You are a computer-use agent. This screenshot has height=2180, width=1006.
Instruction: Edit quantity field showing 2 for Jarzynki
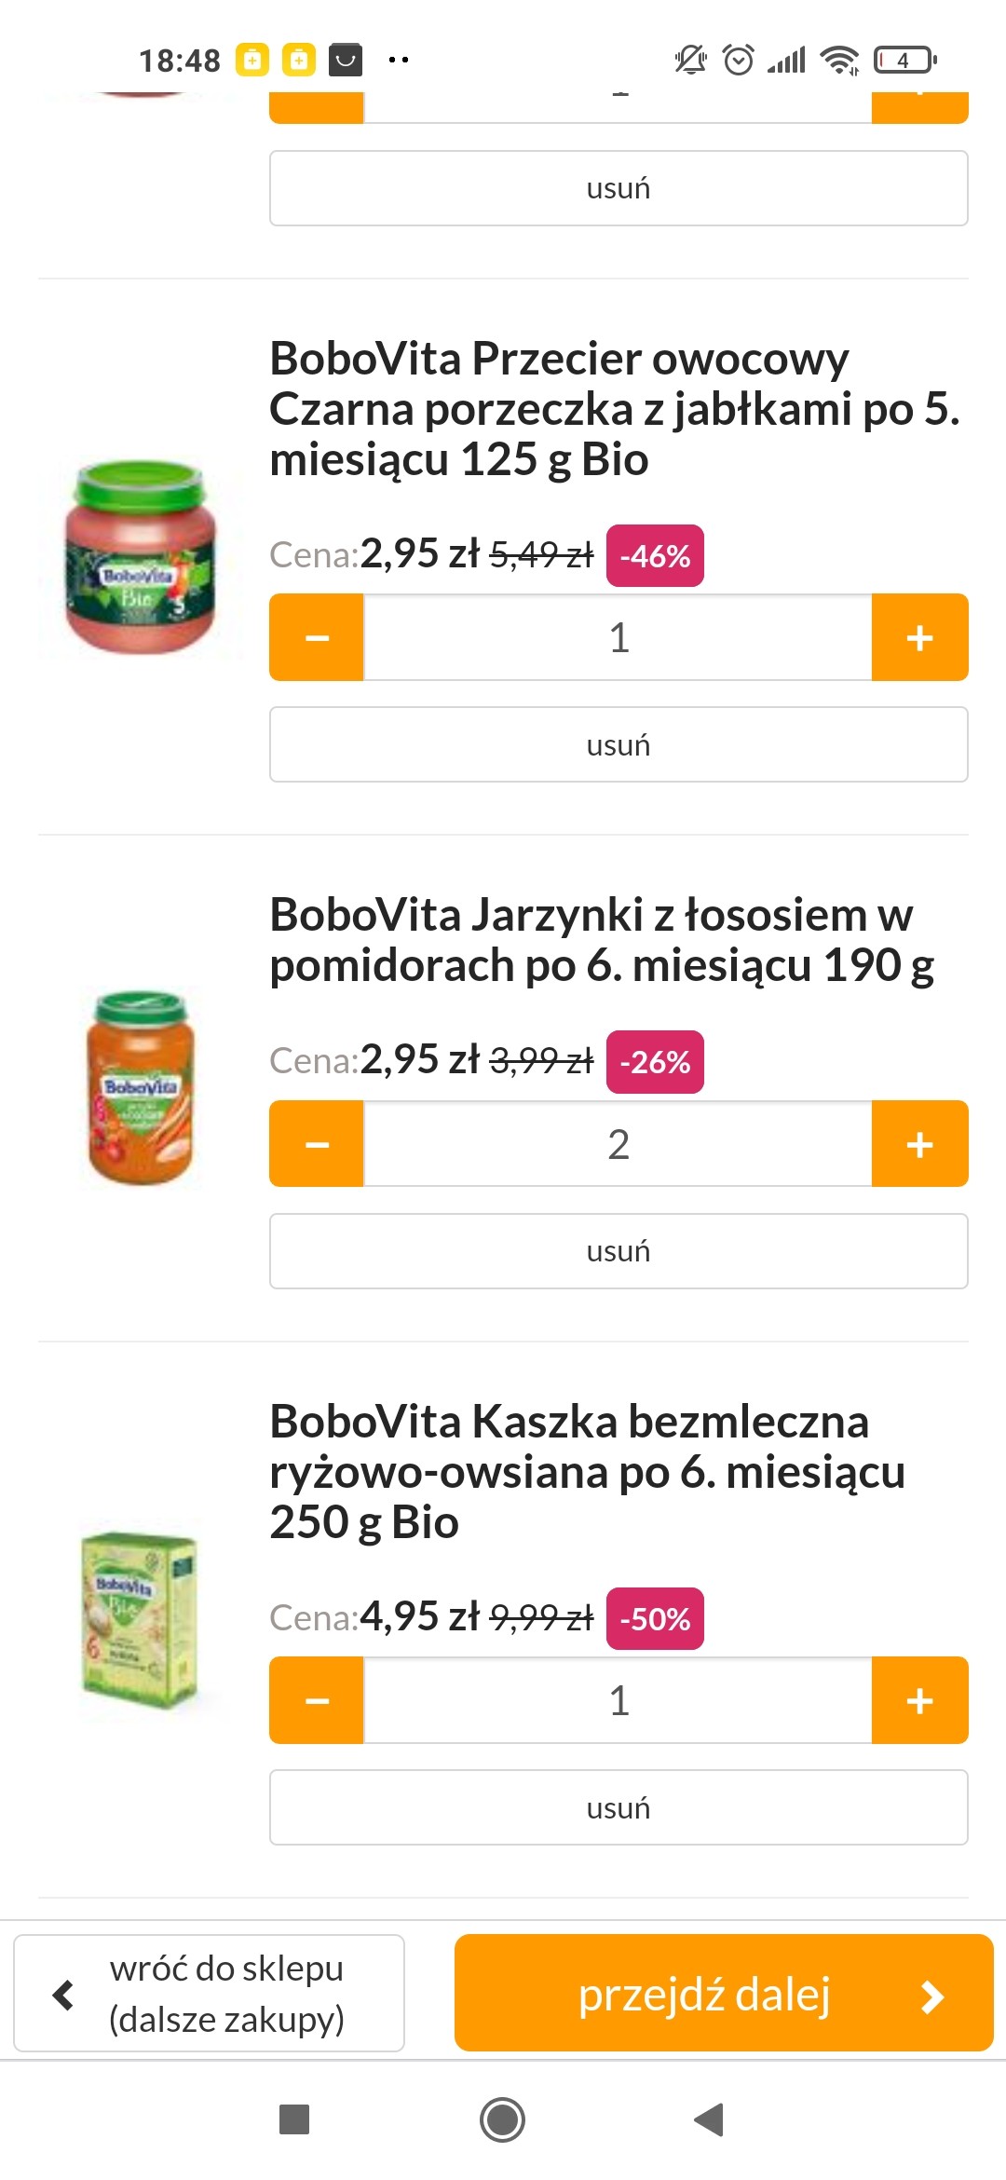coord(619,1144)
